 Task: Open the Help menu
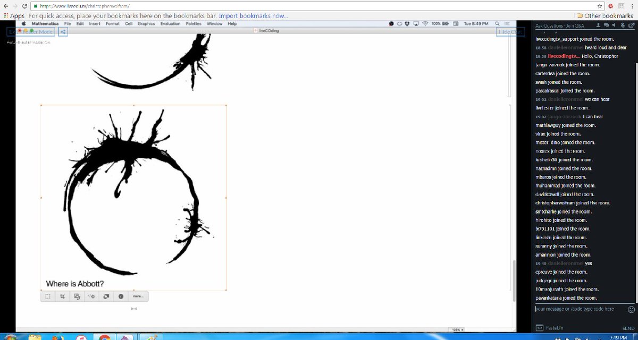(x=232, y=24)
